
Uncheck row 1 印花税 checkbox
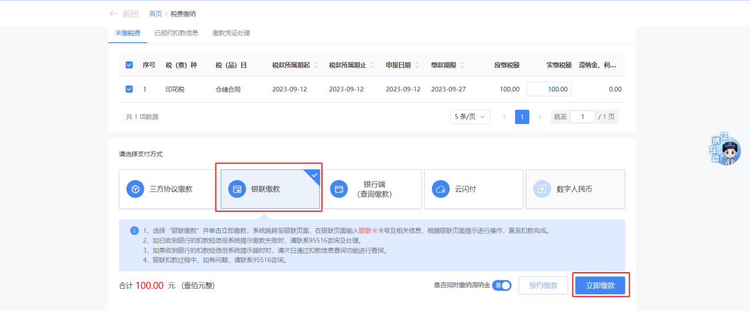129,89
